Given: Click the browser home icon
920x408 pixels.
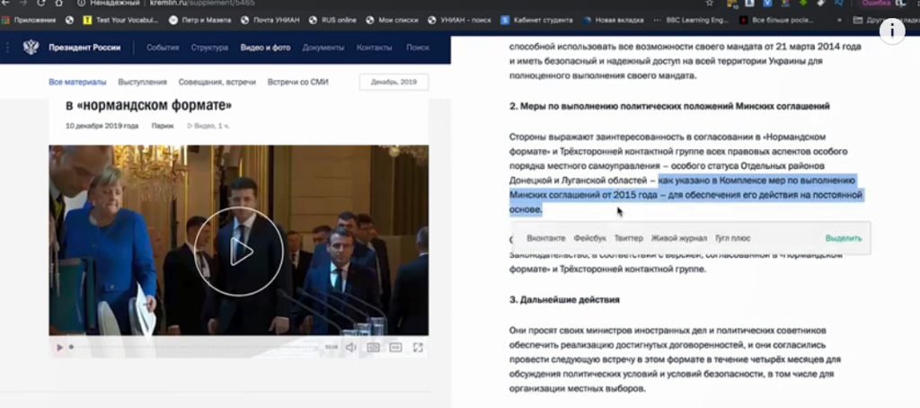Looking at the screenshot, I should click(58, 3).
